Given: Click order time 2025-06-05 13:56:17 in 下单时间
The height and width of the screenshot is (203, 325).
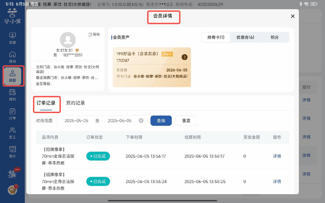Looking at the screenshot, I should pos(146,156).
